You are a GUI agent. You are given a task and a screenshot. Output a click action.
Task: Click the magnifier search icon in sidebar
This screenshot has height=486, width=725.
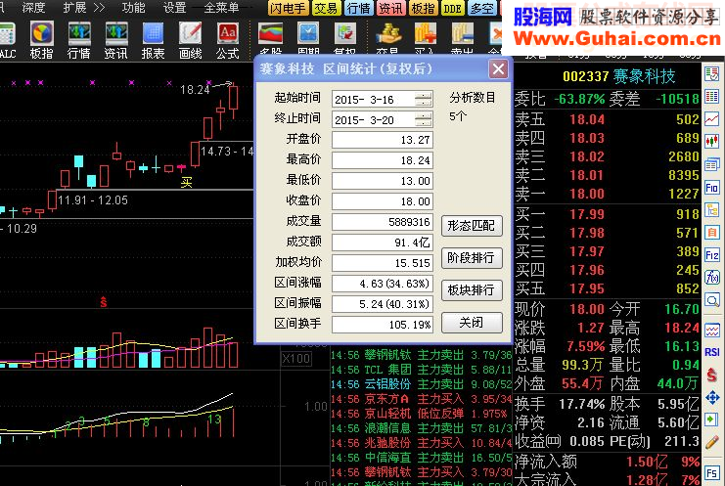coord(712,300)
